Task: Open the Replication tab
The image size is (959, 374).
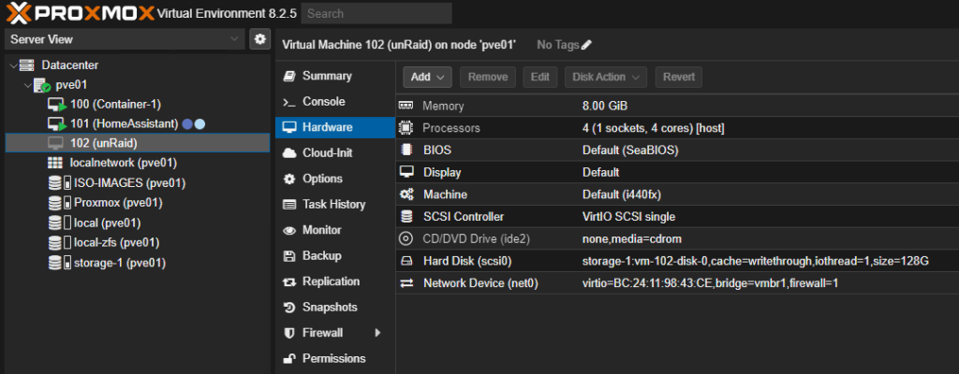Action: (x=335, y=281)
